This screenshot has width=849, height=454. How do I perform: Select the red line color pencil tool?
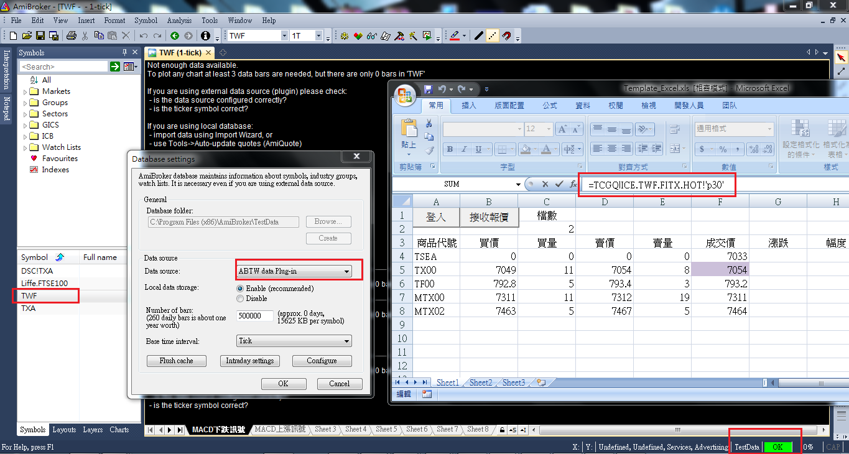tap(455, 36)
